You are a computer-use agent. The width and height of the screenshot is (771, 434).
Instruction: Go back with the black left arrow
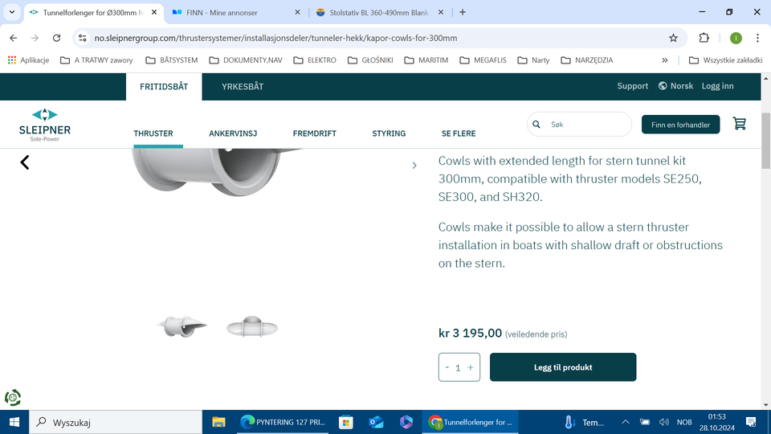click(25, 162)
